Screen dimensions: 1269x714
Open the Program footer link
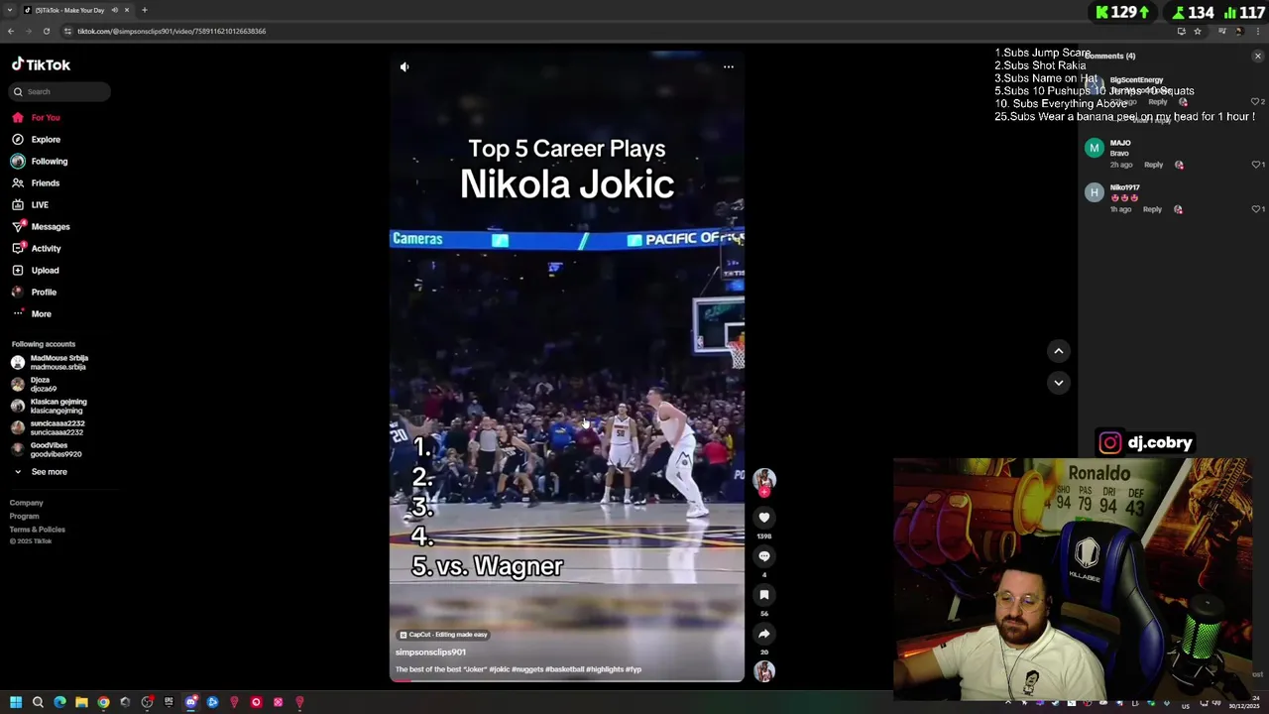25,516
